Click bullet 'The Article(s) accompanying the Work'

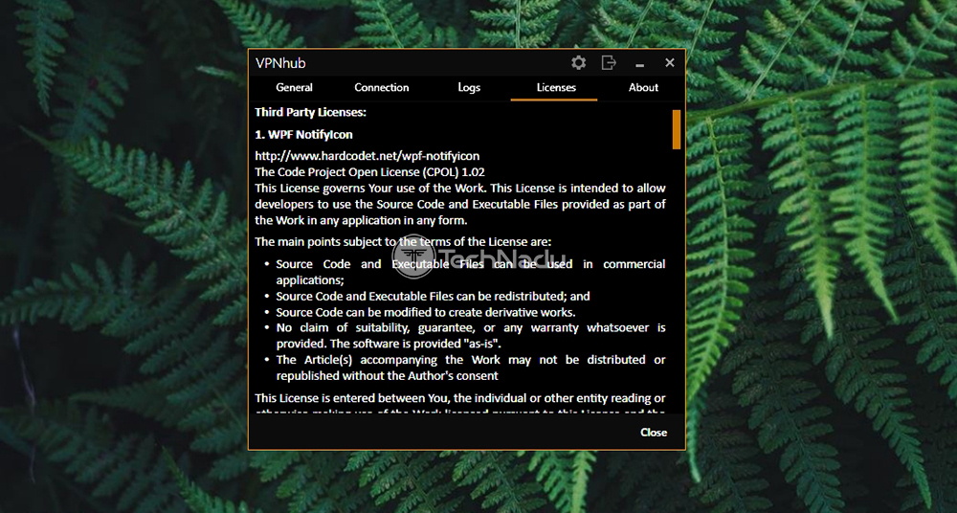point(471,368)
